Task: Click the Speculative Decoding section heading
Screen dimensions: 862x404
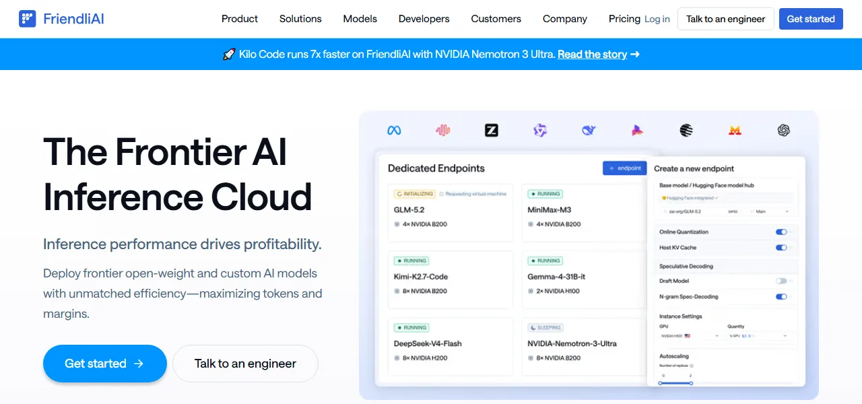Action: 686,266
